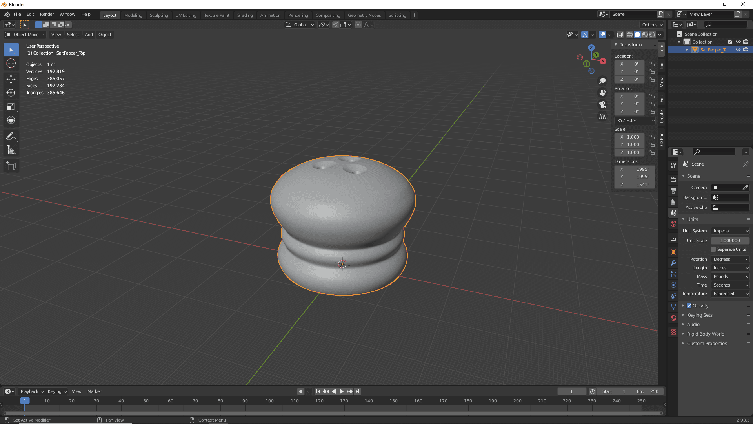
Task: Toggle Gravity checkbox
Action: pos(689,305)
